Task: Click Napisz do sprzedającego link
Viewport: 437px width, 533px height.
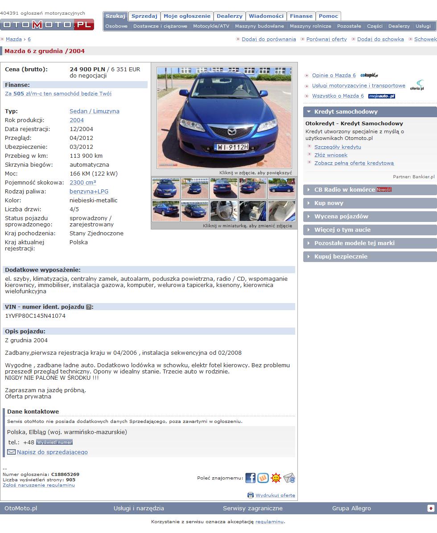Action: pyautogui.click(x=52, y=452)
